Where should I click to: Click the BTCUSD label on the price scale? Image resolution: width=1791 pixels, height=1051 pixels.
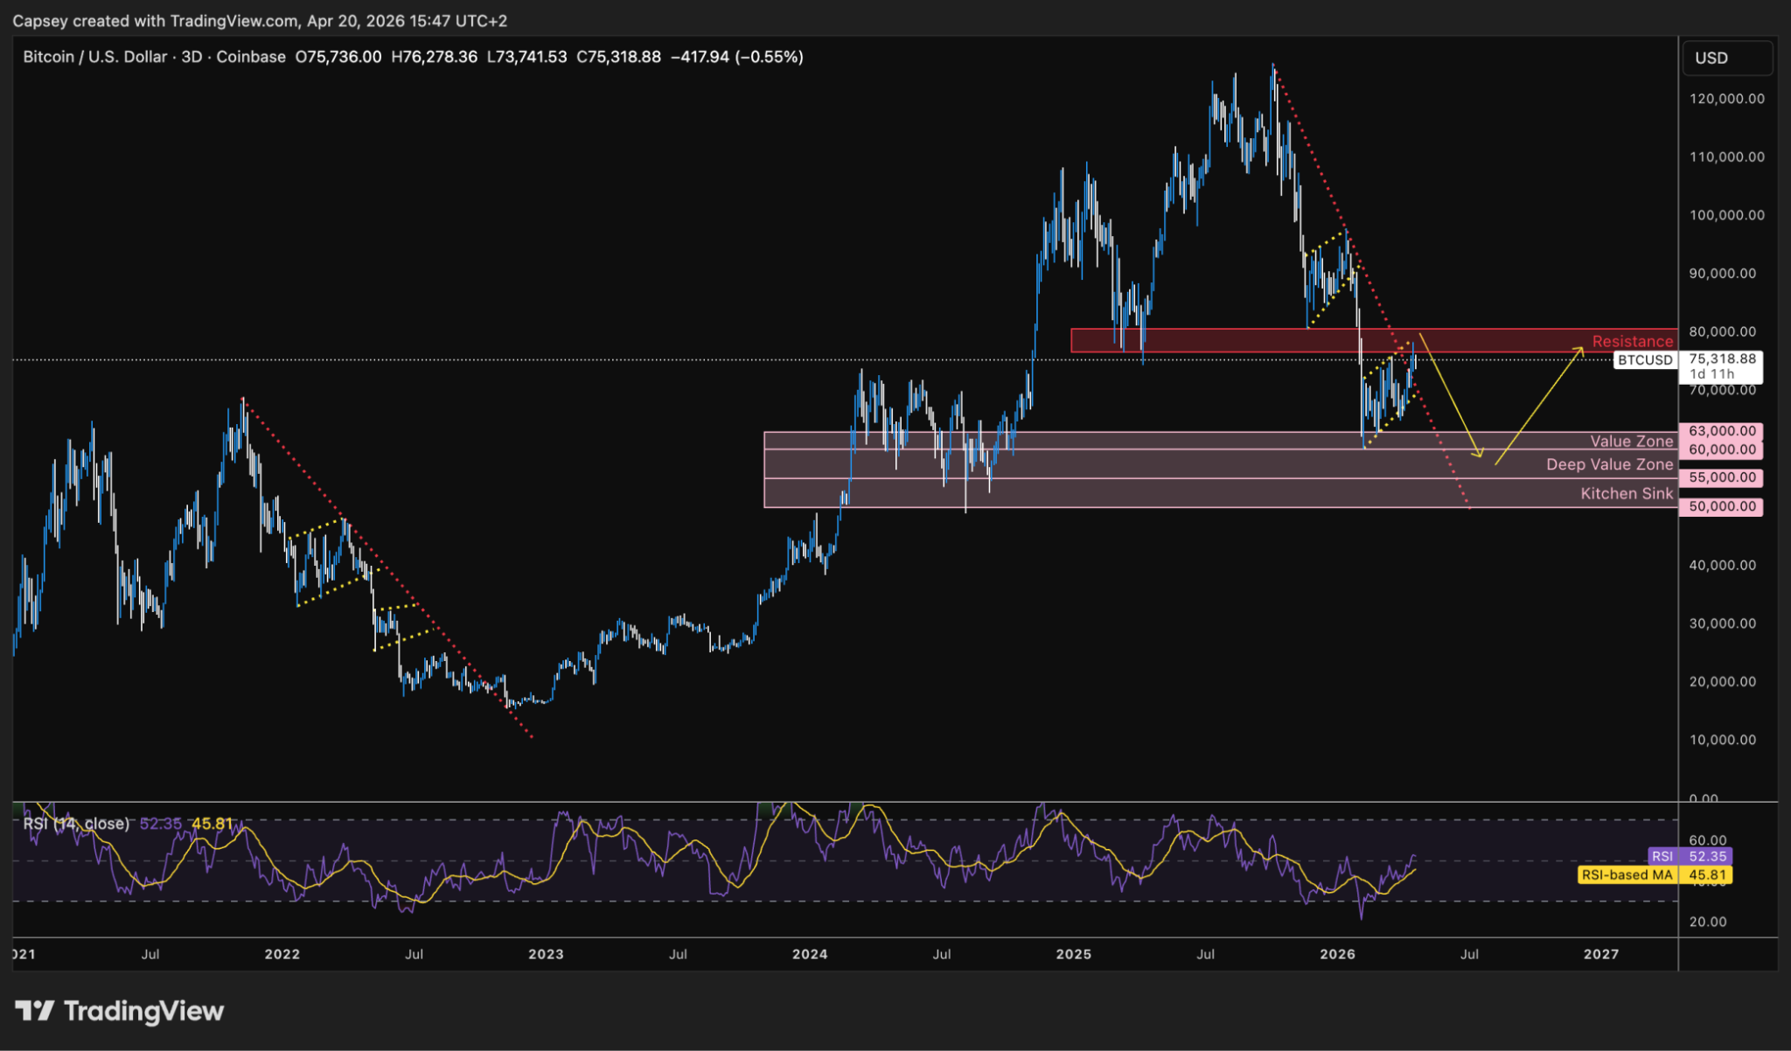pos(1645,359)
